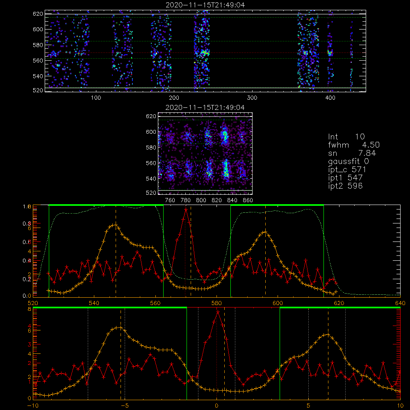Select the "fwhm 4.50" readout line
This screenshot has height=410, width=410.
353,145
